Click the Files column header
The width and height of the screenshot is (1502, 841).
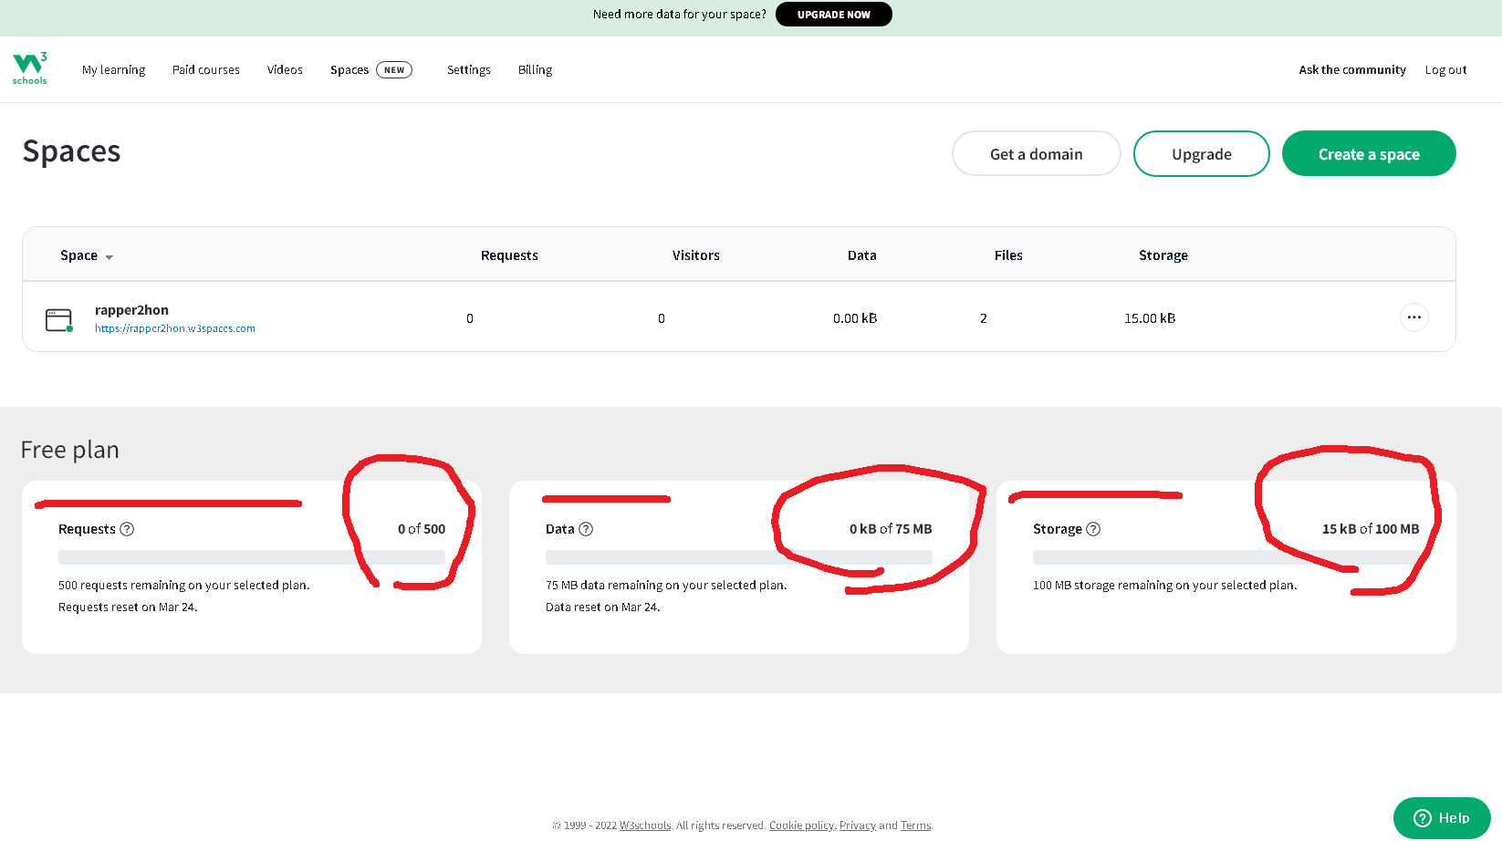click(x=1008, y=255)
